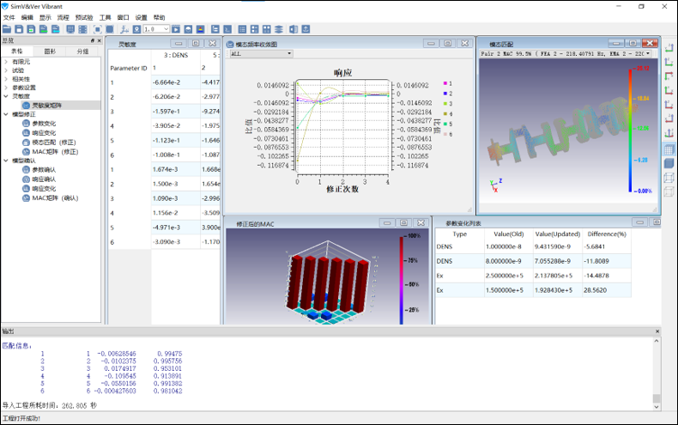Click the location pin toolbar icon

click(136, 29)
